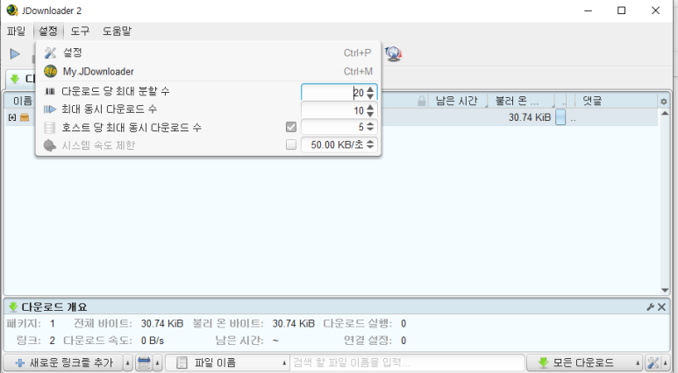The width and height of the screenshot is (678, 373).
Task: Open 설정 menu entry with wrench icon
Action: coord(208,53)
